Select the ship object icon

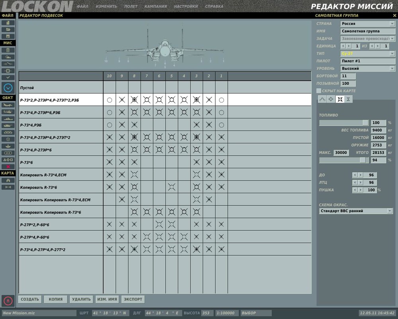(8, 118)
